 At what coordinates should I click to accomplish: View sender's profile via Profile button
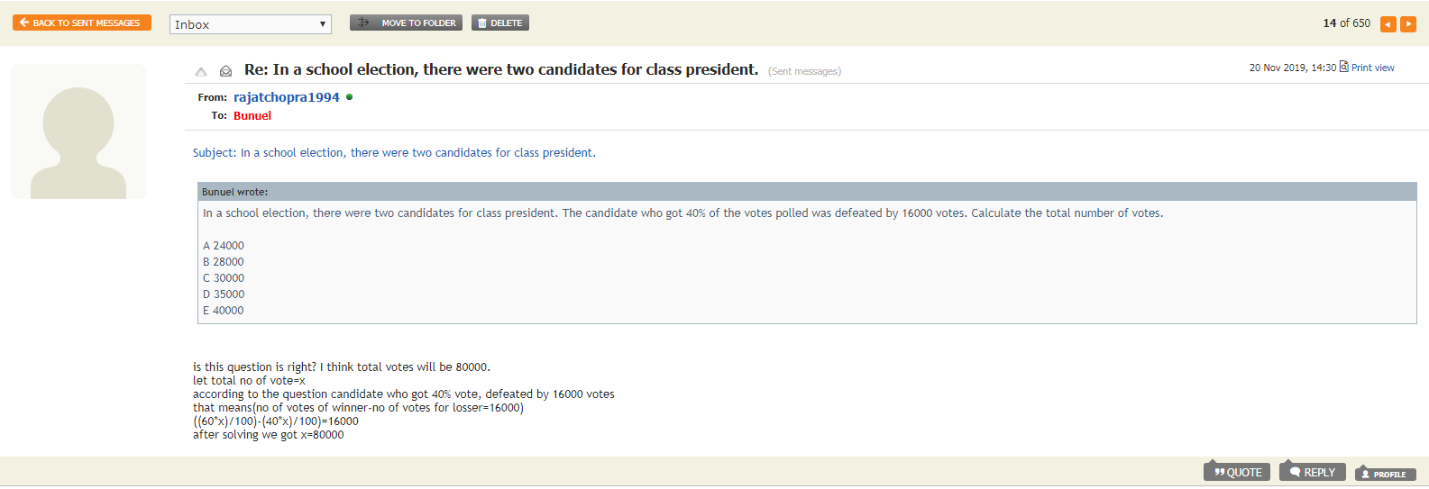coord(1385,474)
